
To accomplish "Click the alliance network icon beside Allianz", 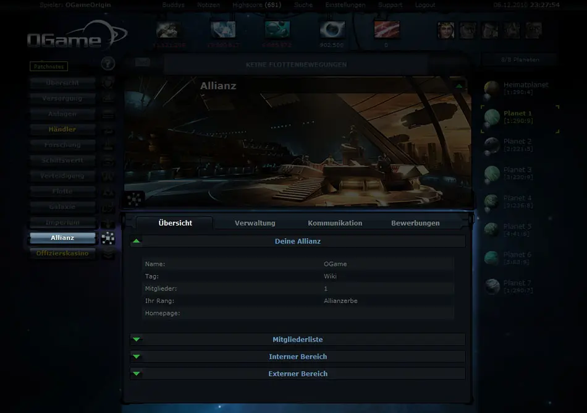I will tap(108, 238).
